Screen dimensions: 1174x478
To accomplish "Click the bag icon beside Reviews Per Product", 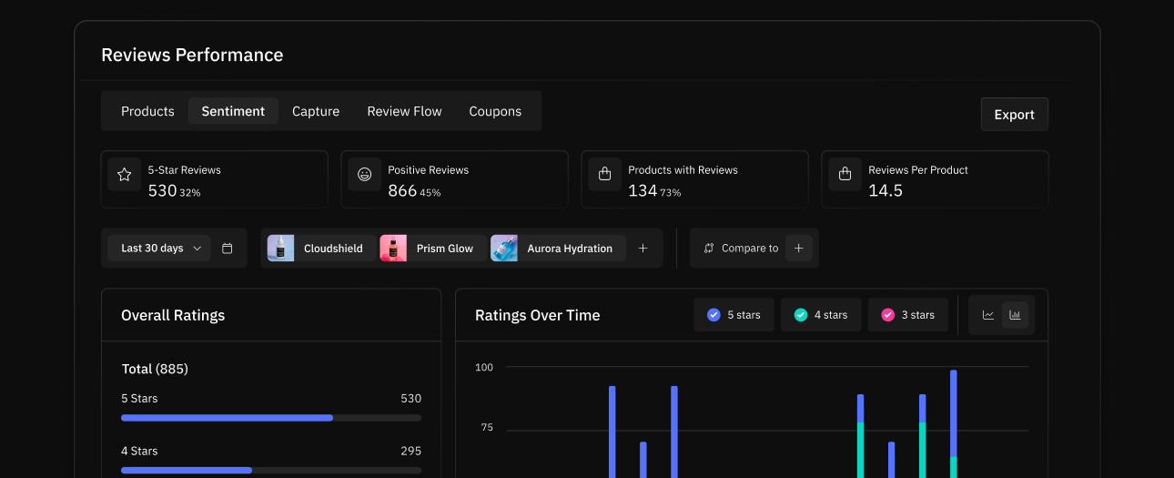I will click(x=845, y=175).
